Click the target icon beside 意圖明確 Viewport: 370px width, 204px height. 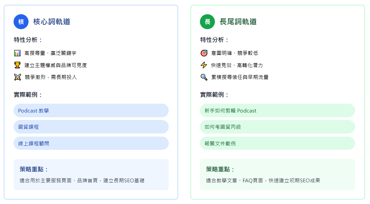204,53
